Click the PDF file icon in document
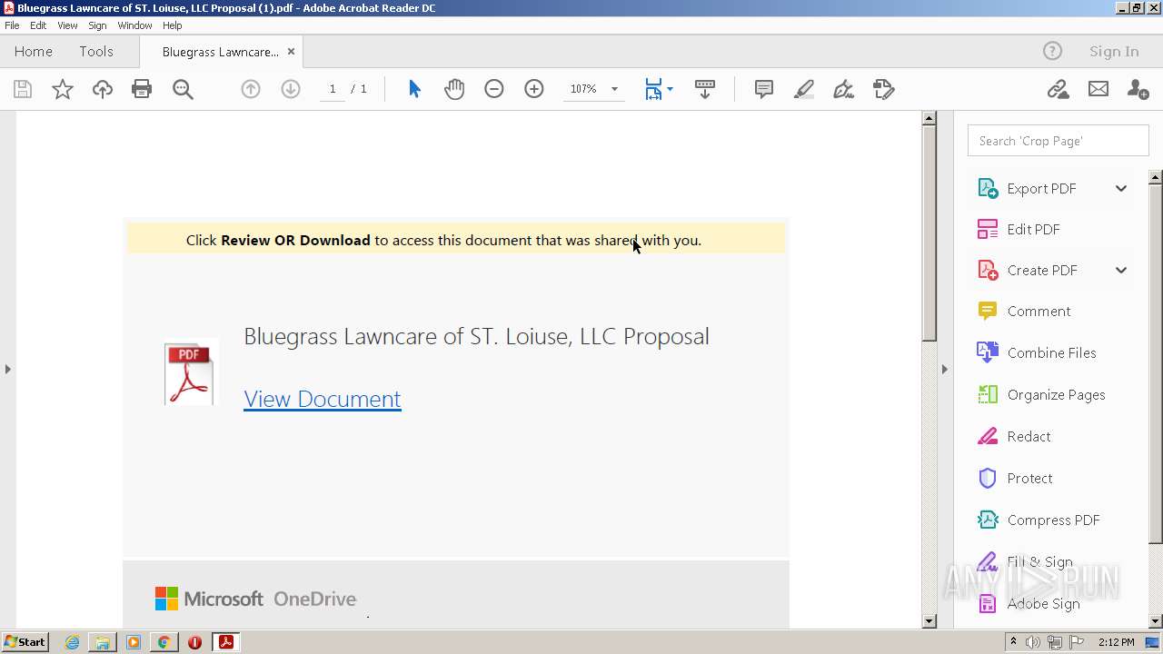Screen dimensions: 1163x654 coord(190,372)
